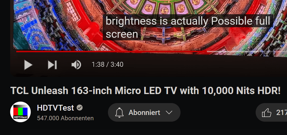Image resolution: width=287 pixels, height=135 pixels.
Task: Click the 'brightness is actually Possible' caption line
Action: (188, 21)
